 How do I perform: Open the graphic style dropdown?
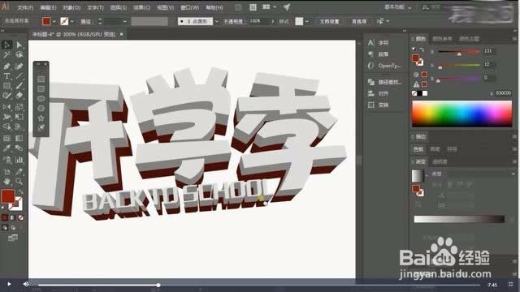click(x=307, y=22)
